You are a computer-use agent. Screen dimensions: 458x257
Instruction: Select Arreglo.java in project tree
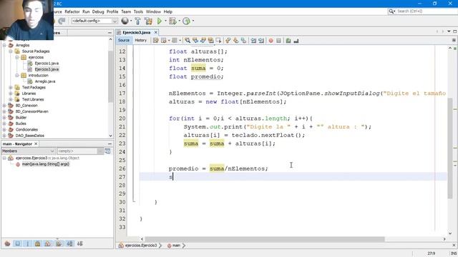45,81
